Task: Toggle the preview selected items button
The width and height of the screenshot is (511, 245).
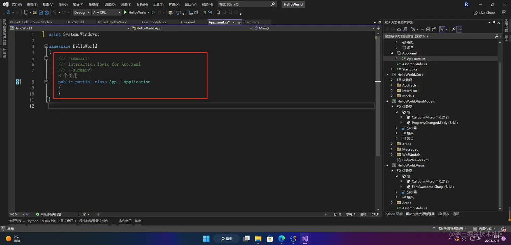Action: tap(459, 29)
